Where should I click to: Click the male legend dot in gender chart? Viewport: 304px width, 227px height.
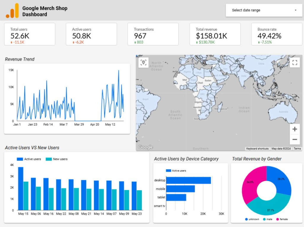264,219
